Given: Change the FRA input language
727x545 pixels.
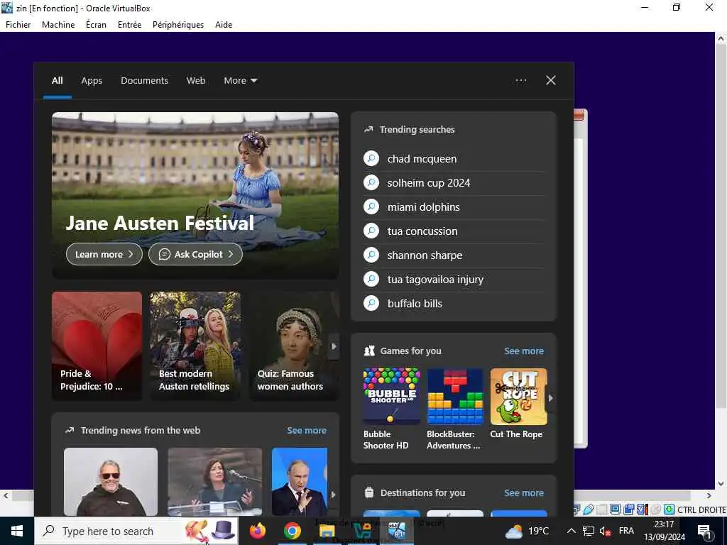Looking at the screenshot, I should [x=626, y=531].
